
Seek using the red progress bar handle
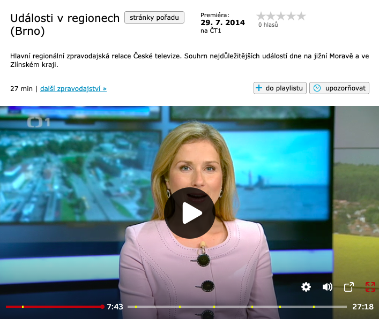pos(102,307)
